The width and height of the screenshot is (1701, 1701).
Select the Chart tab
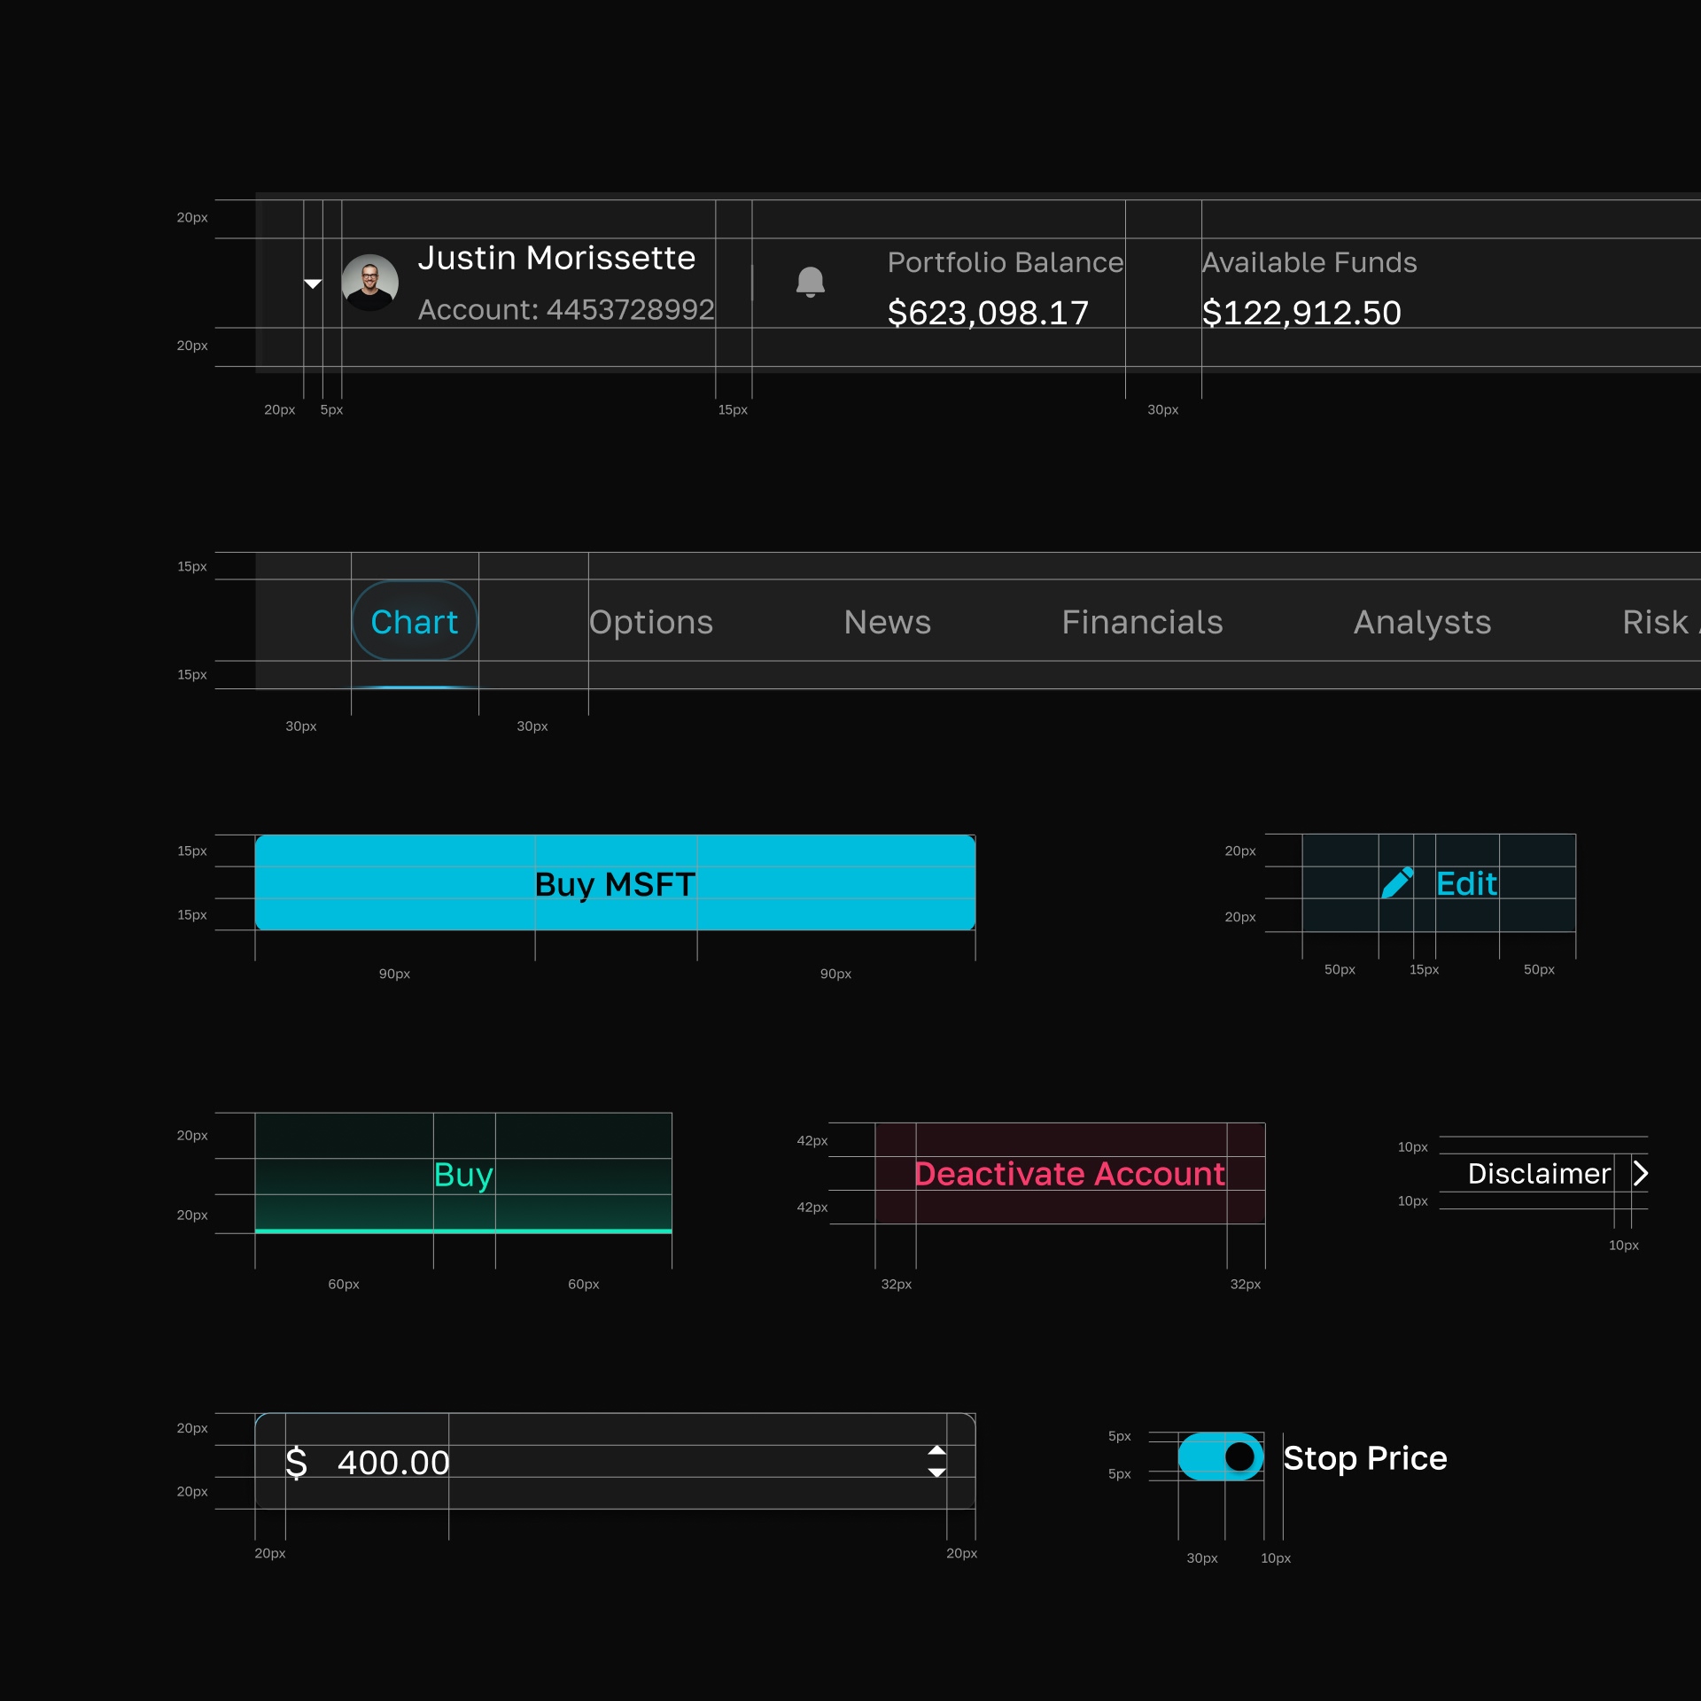(415, 621)
